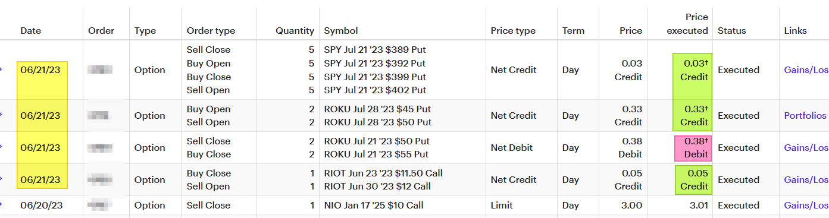Screen dimensions: 829x218
Task: Open Gains/Loss link for the RIOT order
Action: [x=806, y=180]
